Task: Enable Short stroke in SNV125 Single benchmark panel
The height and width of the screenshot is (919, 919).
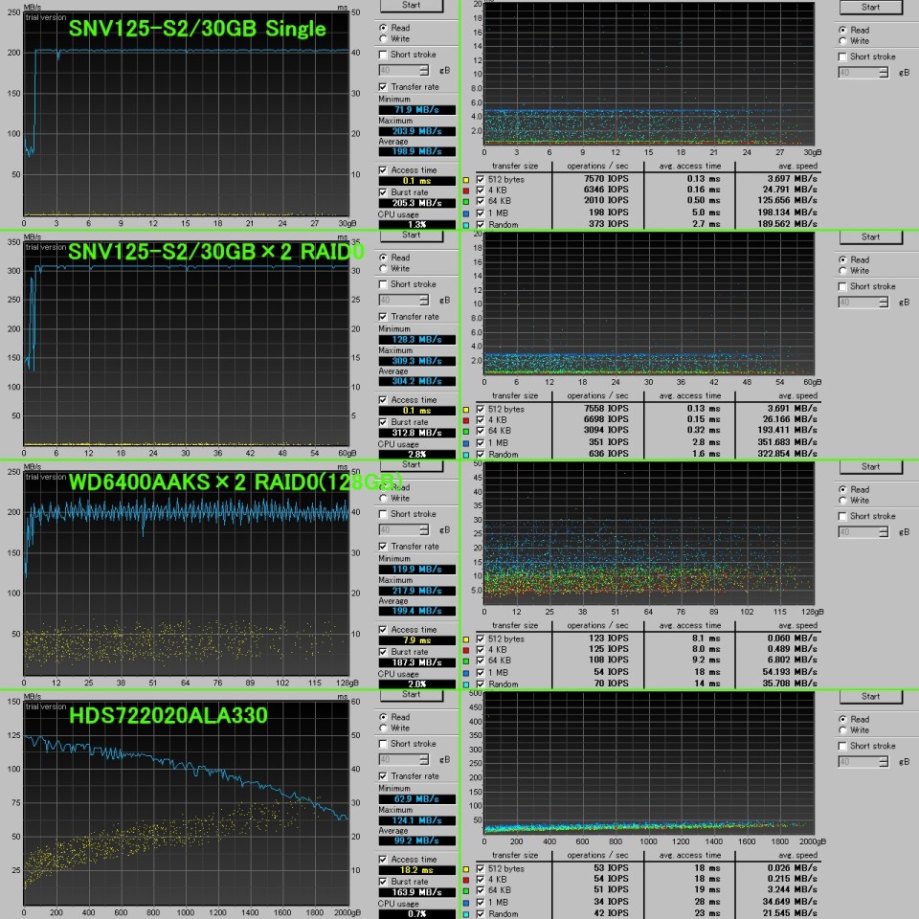Action: tap(383, 55)
